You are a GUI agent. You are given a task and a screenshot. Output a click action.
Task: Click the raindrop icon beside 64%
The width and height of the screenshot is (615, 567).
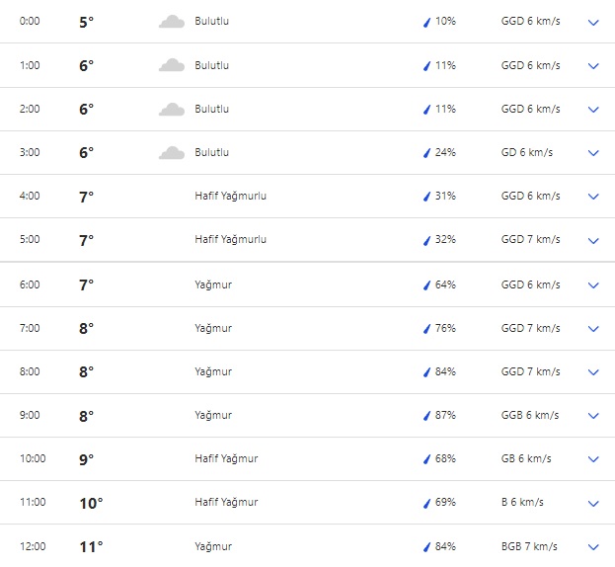pyautogui.click(x=426, y=284)
